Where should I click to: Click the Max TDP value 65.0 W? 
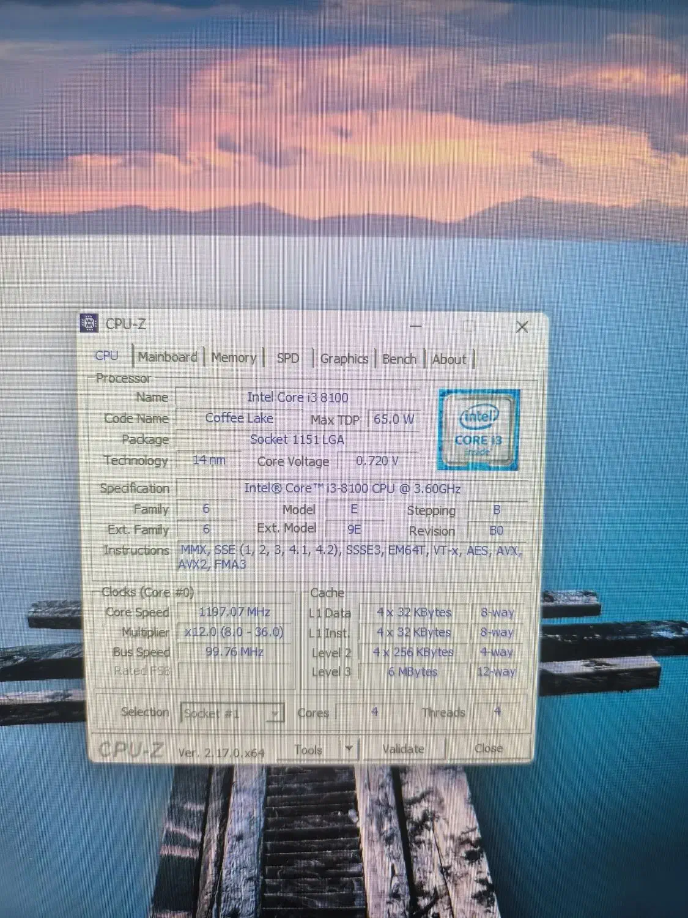[394, 419]
